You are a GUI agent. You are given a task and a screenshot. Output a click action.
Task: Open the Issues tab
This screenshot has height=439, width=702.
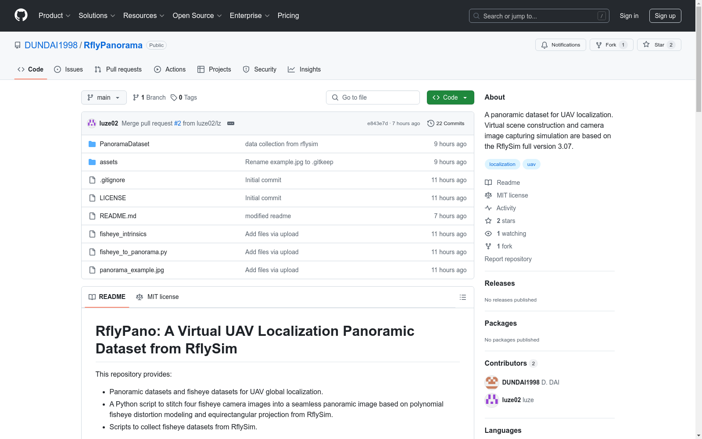point(68,69)
